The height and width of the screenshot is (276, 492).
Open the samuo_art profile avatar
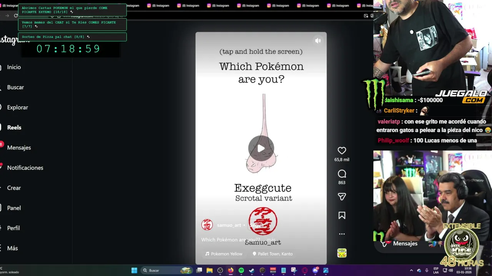click(x=207, y=225)
